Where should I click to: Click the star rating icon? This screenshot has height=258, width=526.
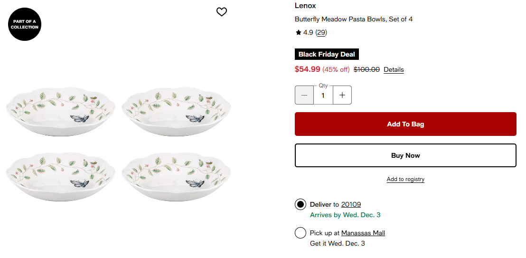coord(298,33)
